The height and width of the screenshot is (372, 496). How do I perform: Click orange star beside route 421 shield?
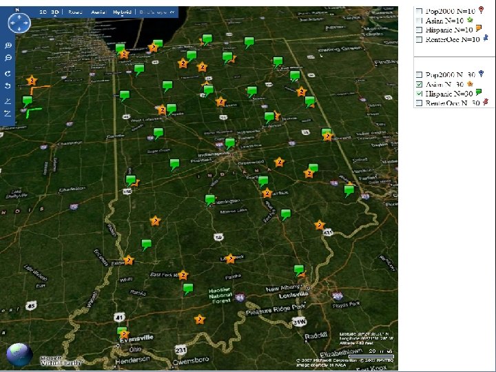[x=320, y=225]
